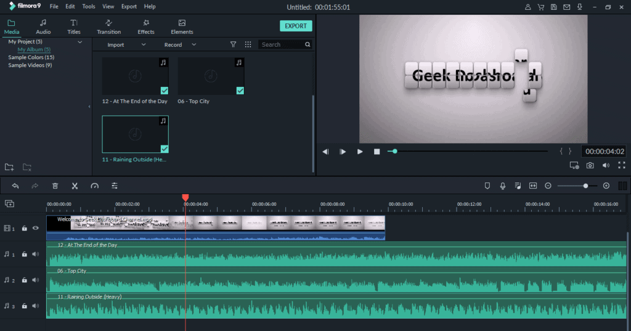Open the Record dropdown
The height and width of the screenshot is (331, 631).
point(180,45)
